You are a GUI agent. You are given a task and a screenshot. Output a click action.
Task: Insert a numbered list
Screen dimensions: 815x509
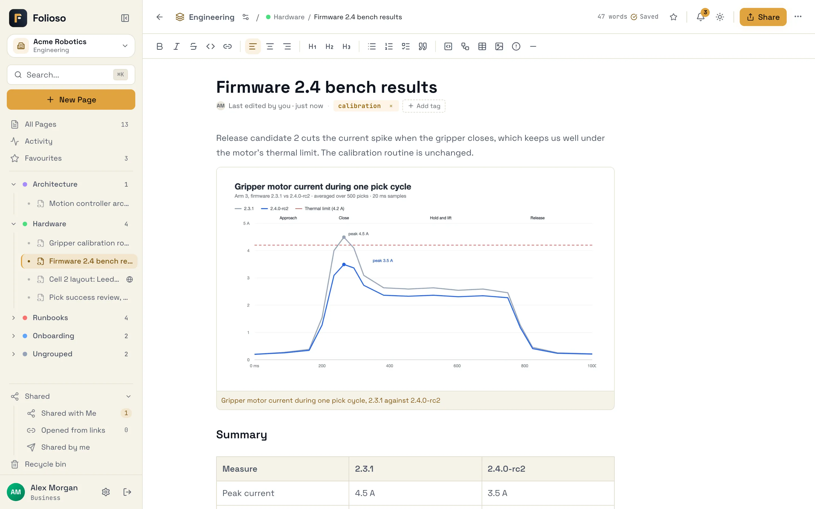click(x=389, y=46)
